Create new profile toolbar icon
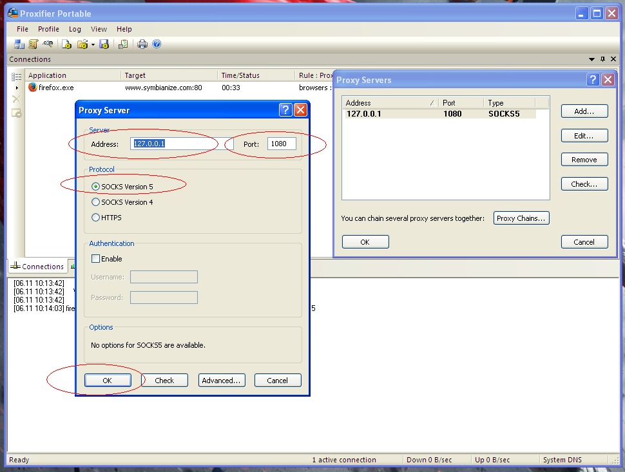Viewport: 625px width, 472px height. [66, 44]
